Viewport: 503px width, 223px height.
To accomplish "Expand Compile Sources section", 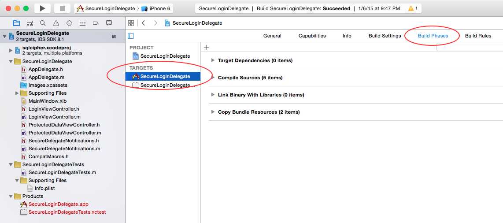I will click(213, 78).
